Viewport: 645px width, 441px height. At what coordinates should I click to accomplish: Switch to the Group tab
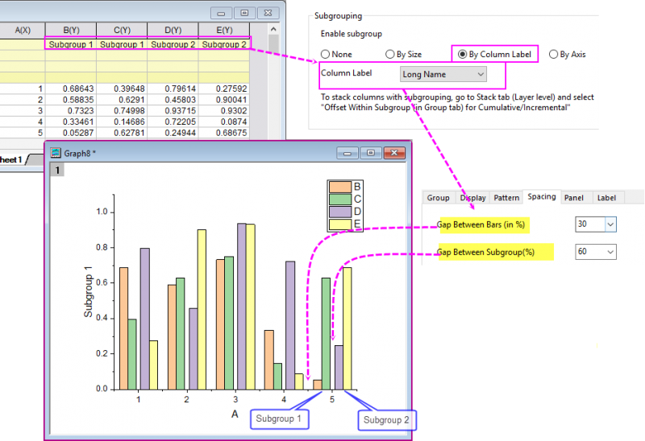click(x=438, y=198)
